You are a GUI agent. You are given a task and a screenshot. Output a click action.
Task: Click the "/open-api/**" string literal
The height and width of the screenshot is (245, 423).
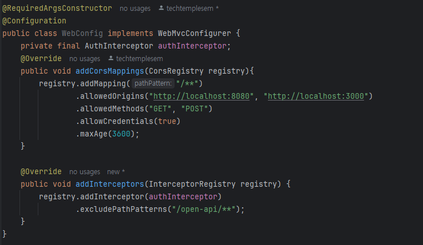pyautogui.click(x=203, y=209)
